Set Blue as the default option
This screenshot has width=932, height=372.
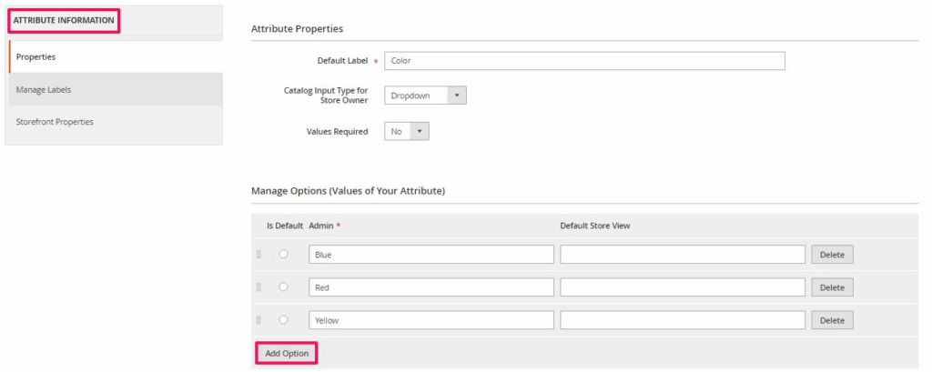283,255
